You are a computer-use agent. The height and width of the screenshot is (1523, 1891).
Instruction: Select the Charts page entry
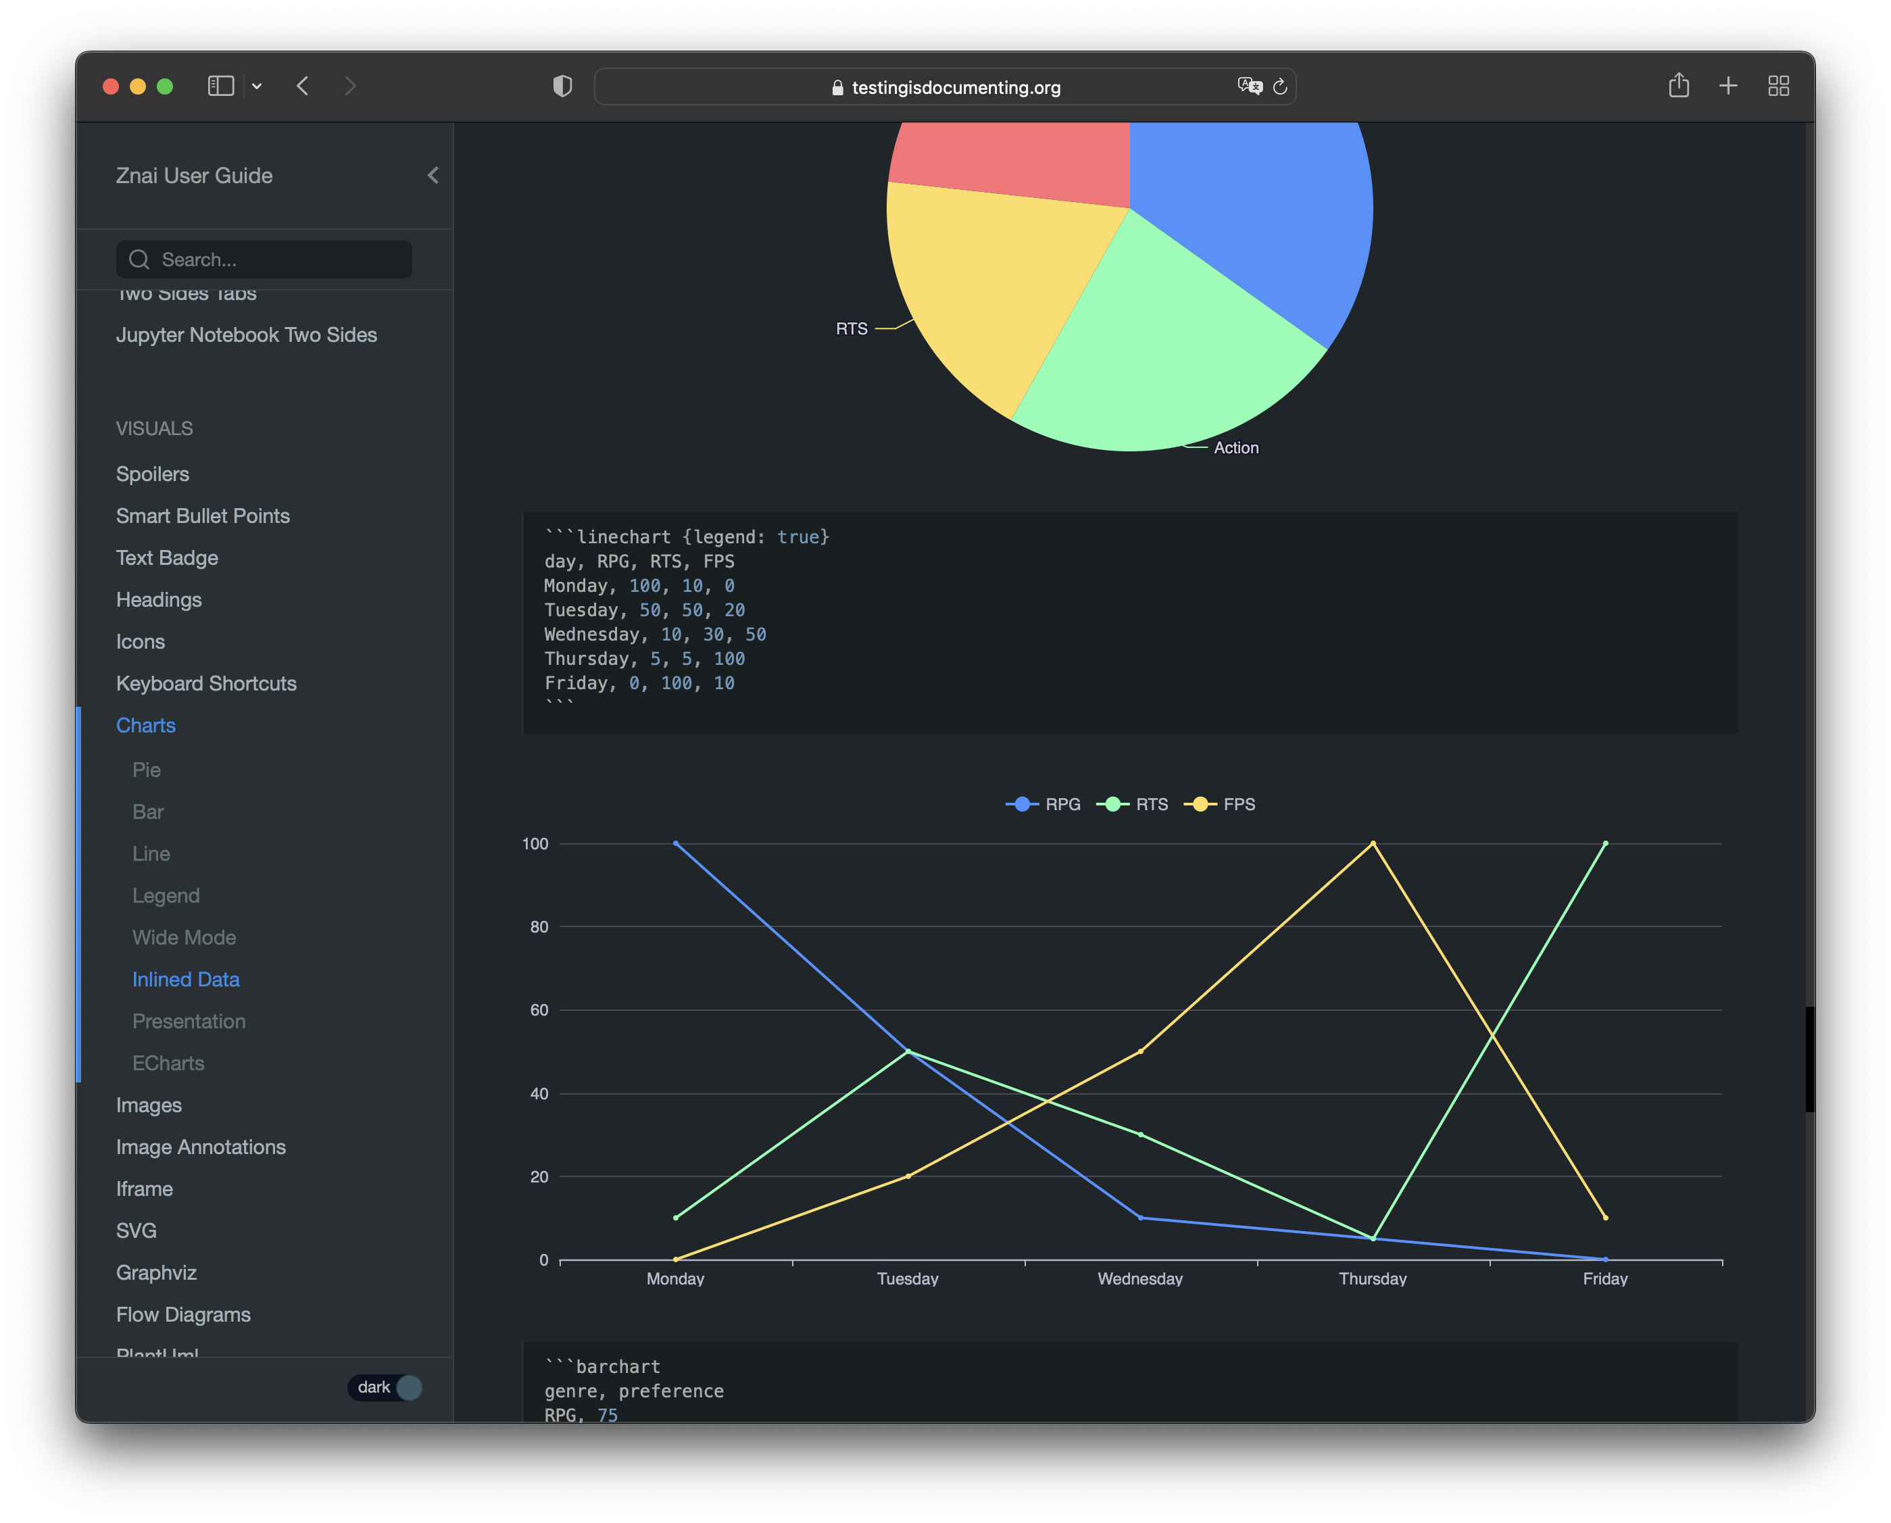click(x=146, y=726)
